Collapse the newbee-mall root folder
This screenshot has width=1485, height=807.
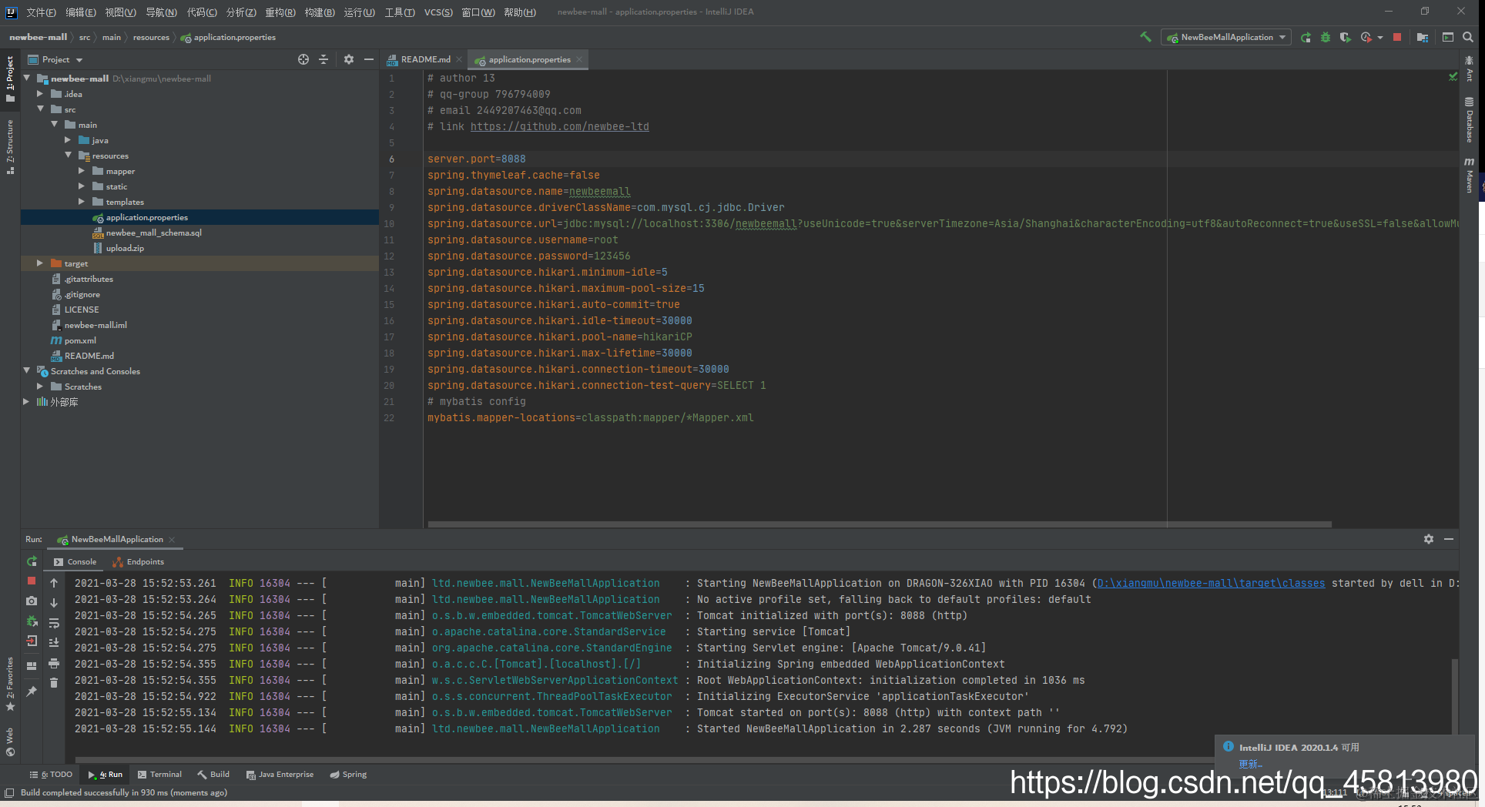pyautogui.click(x=27, y=78)
